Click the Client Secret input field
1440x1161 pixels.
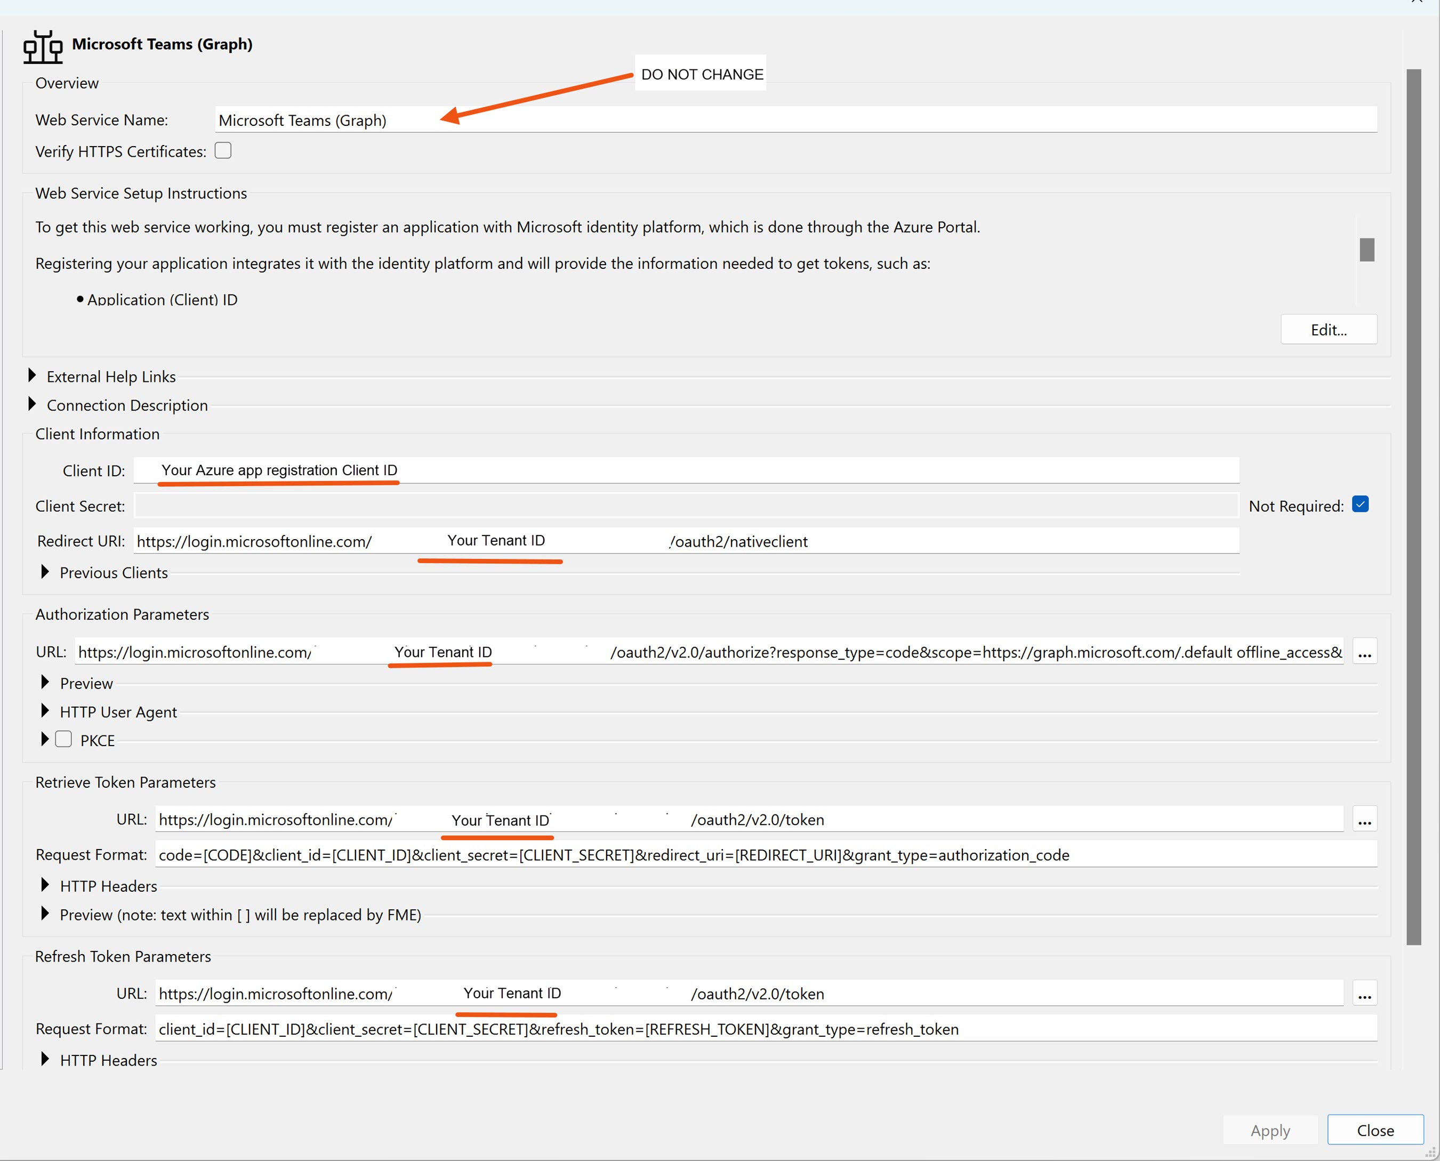click(687, 506)
